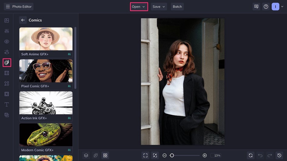Select the Text tool tab
287x161 pixels.
(7, 104)
